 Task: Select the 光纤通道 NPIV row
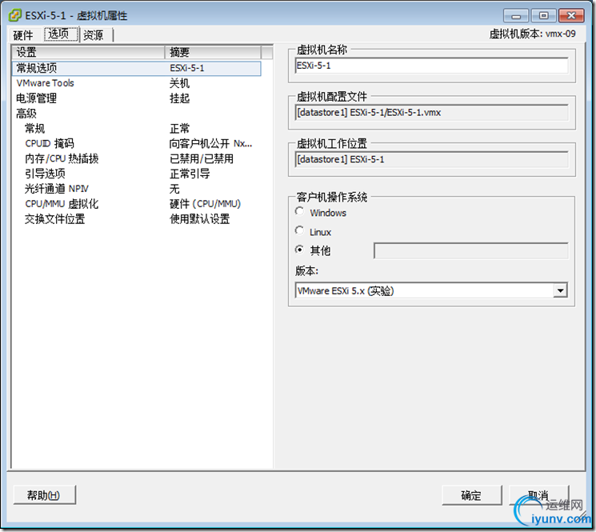(137, 189)
